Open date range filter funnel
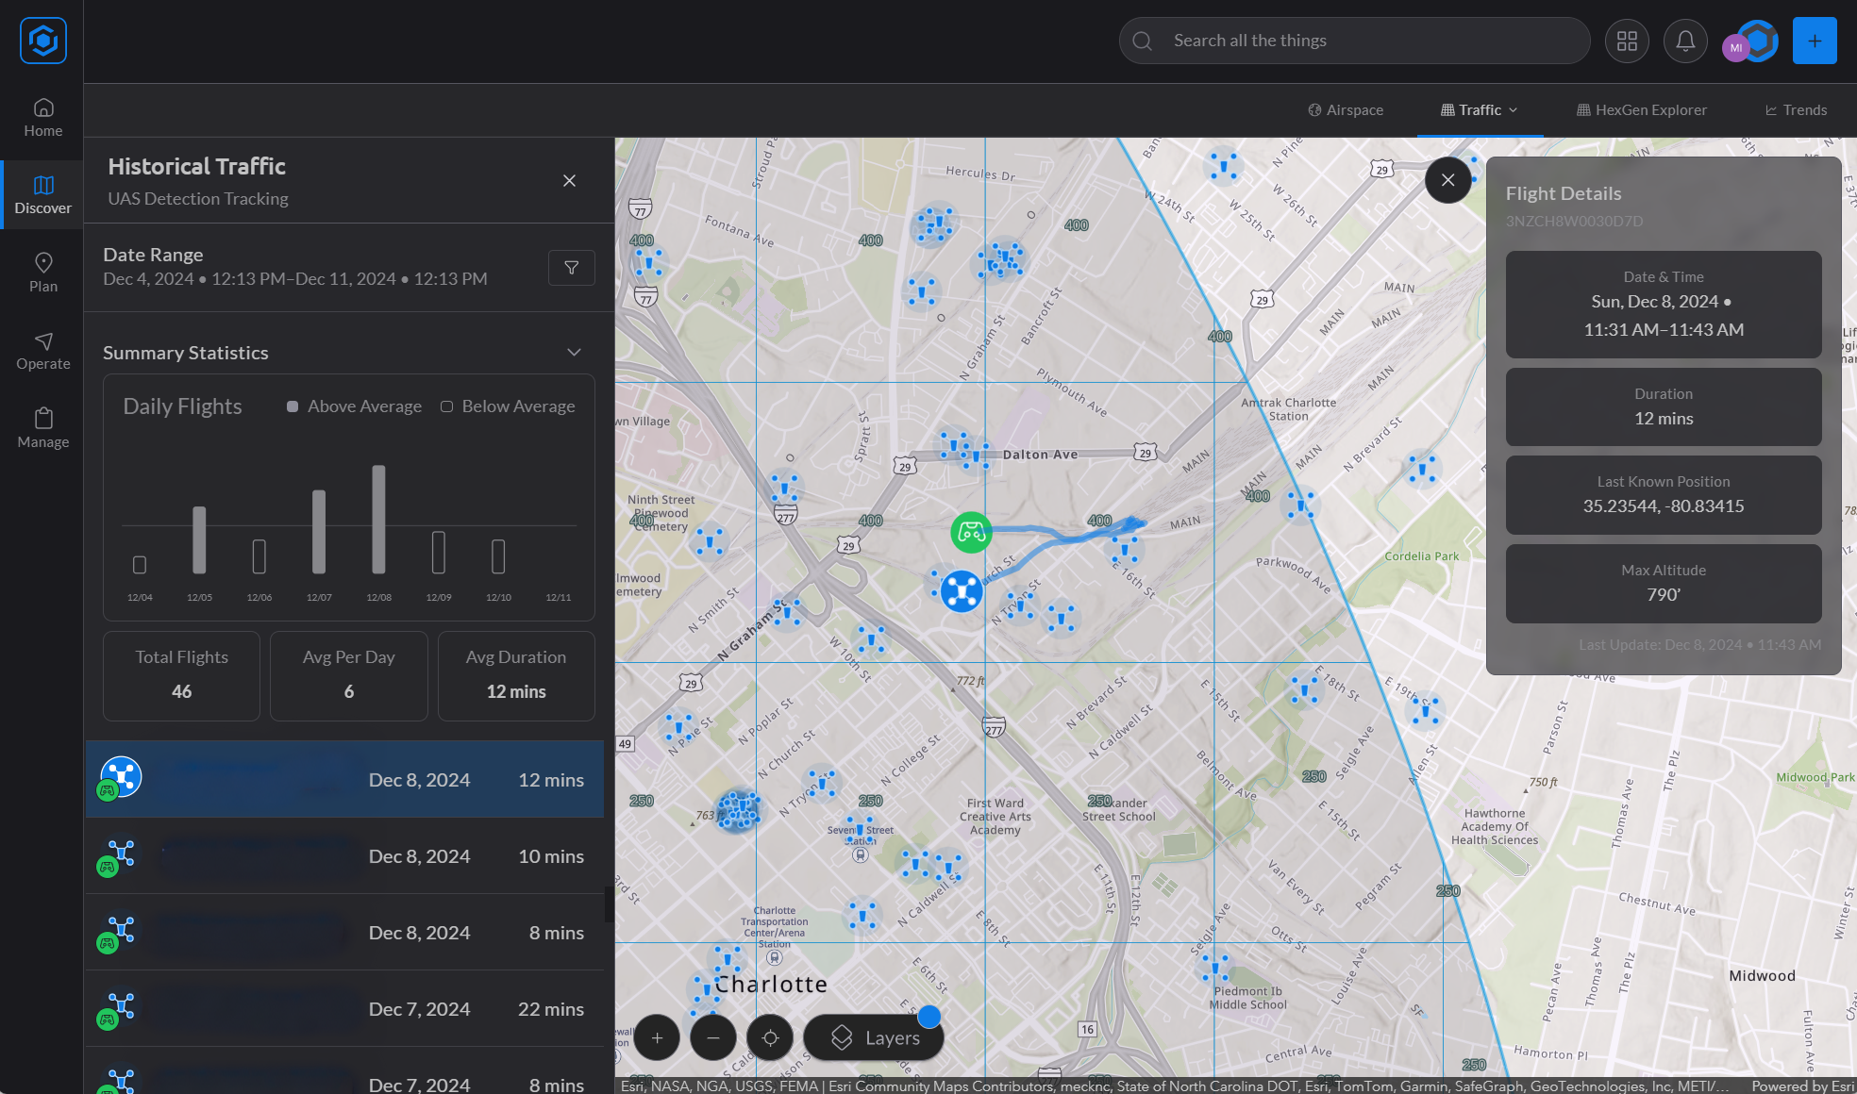 (572, 268)
